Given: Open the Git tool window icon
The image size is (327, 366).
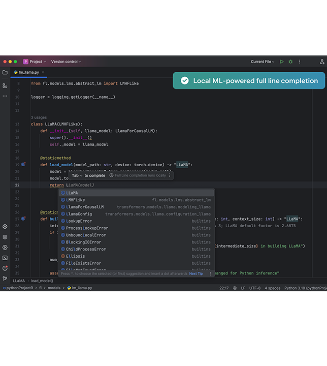Looking at the screenshot, I should point(5,279).
